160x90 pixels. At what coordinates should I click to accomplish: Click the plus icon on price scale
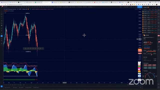137,39
